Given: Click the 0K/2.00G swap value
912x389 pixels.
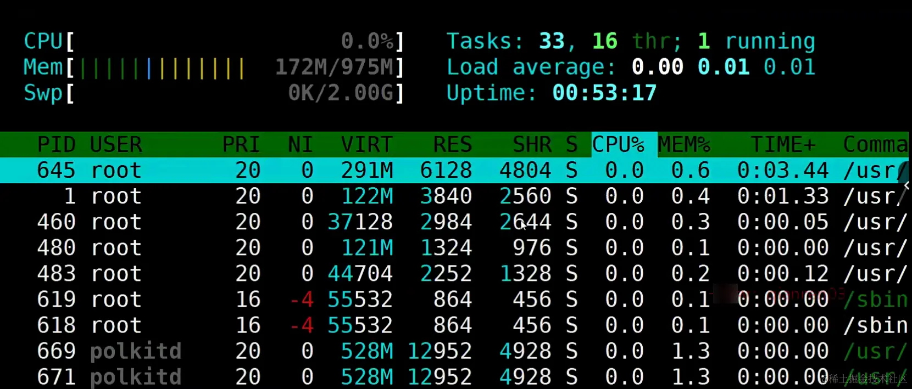Looking at the screenshot, I should [x=341, y=93].
